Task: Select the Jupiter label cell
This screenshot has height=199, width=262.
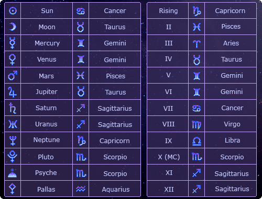Action: click(x=47, y=92)
